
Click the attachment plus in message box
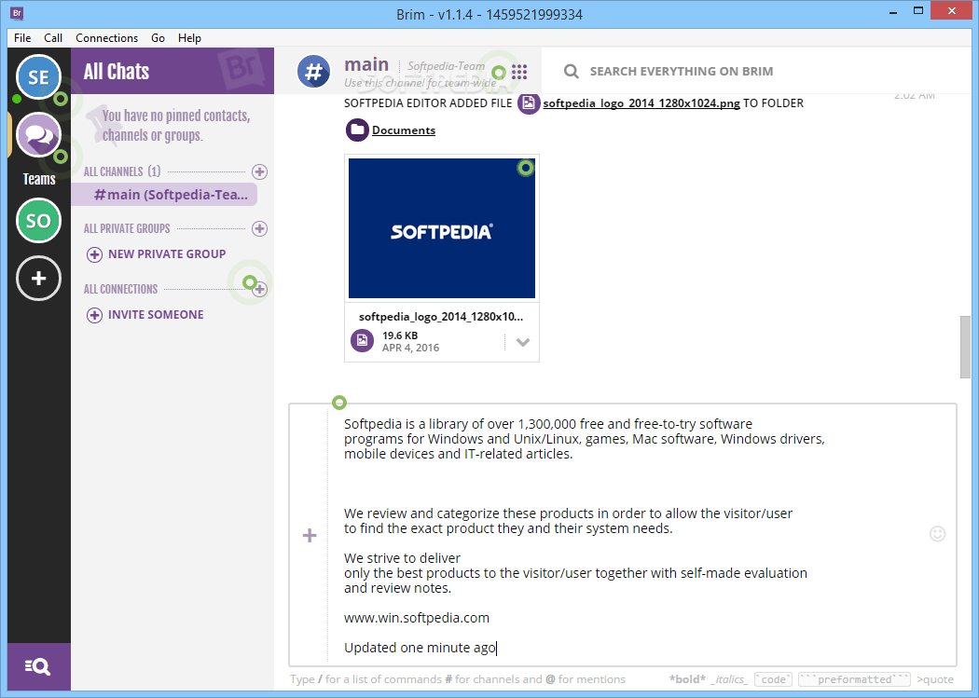coord(310,535)
